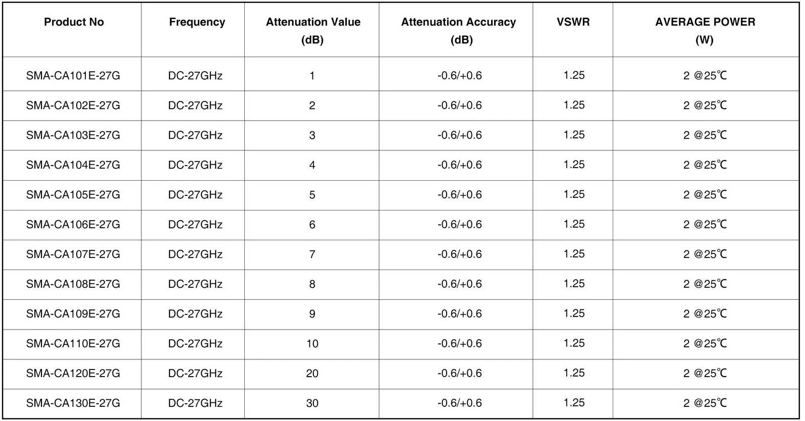The width and height of the screenshot is (805, 421).
Task: Click attenuation value 20 cell
Action: pyautogui.click(x=312, y=374)
